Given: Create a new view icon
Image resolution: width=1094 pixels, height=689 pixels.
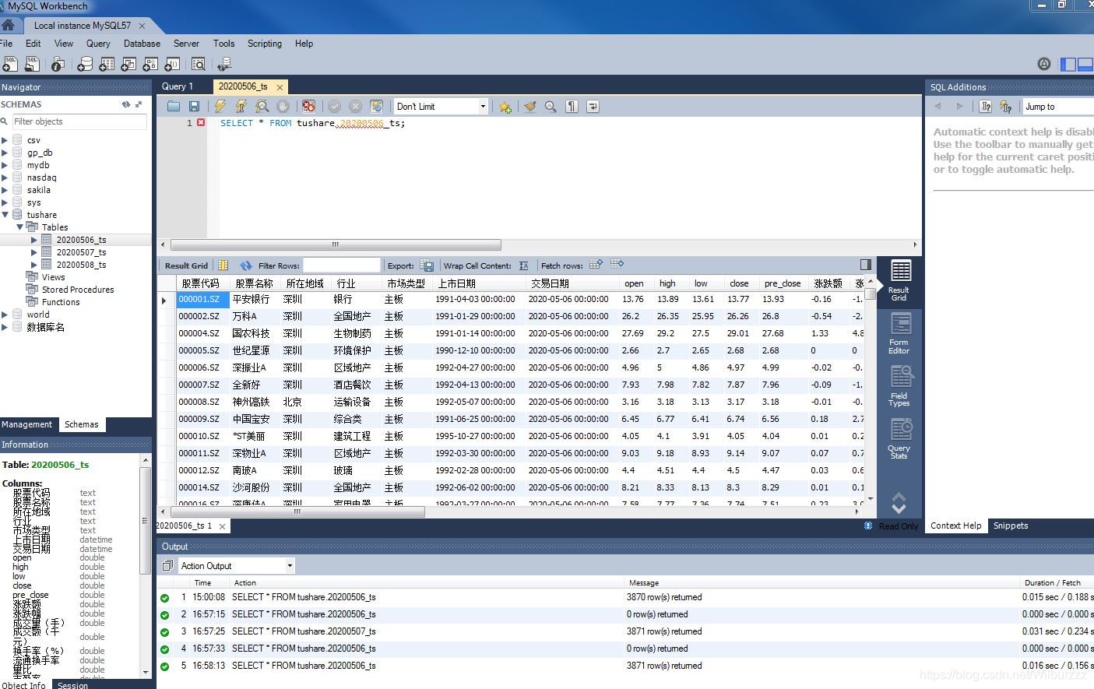Looking at the screenshot, I should click(128, 64).
